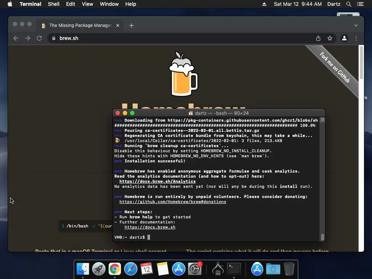The width and height of the screenshot is (372, 279).
Task: Click Terminal title bar home folder icon
Action: point(190,113)
